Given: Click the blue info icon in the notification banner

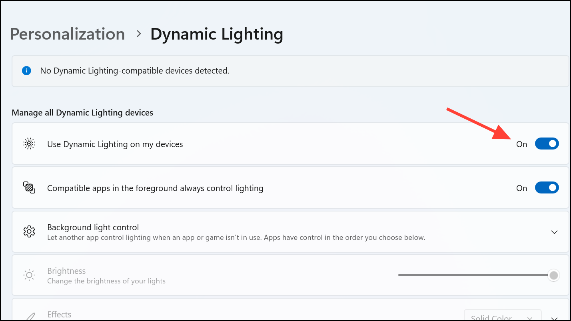Looking at the screenshot, I should (x=26, y=70).
